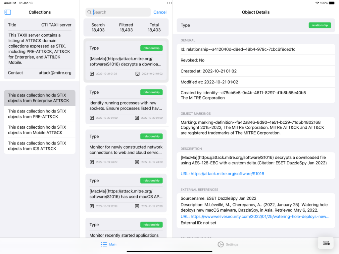The width and height of the screenshot is (339, 254).
Task: Open the attack.mitre.org software S1016 URL
Action: coord(222,174)
